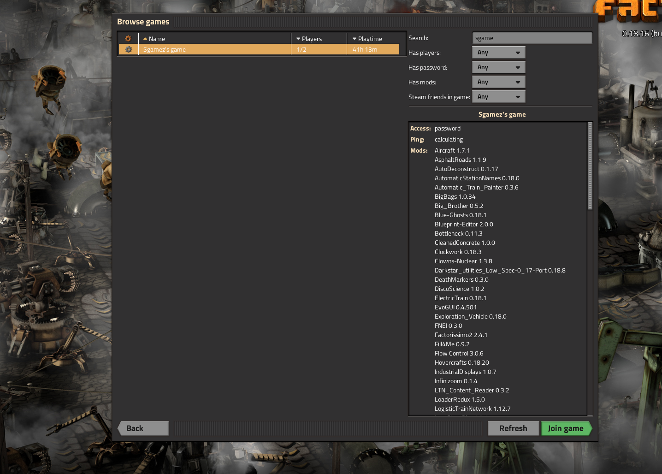Open the Has password dropdown
The image size is (662, 474).
pyautogui.click(x=499, y=67)
